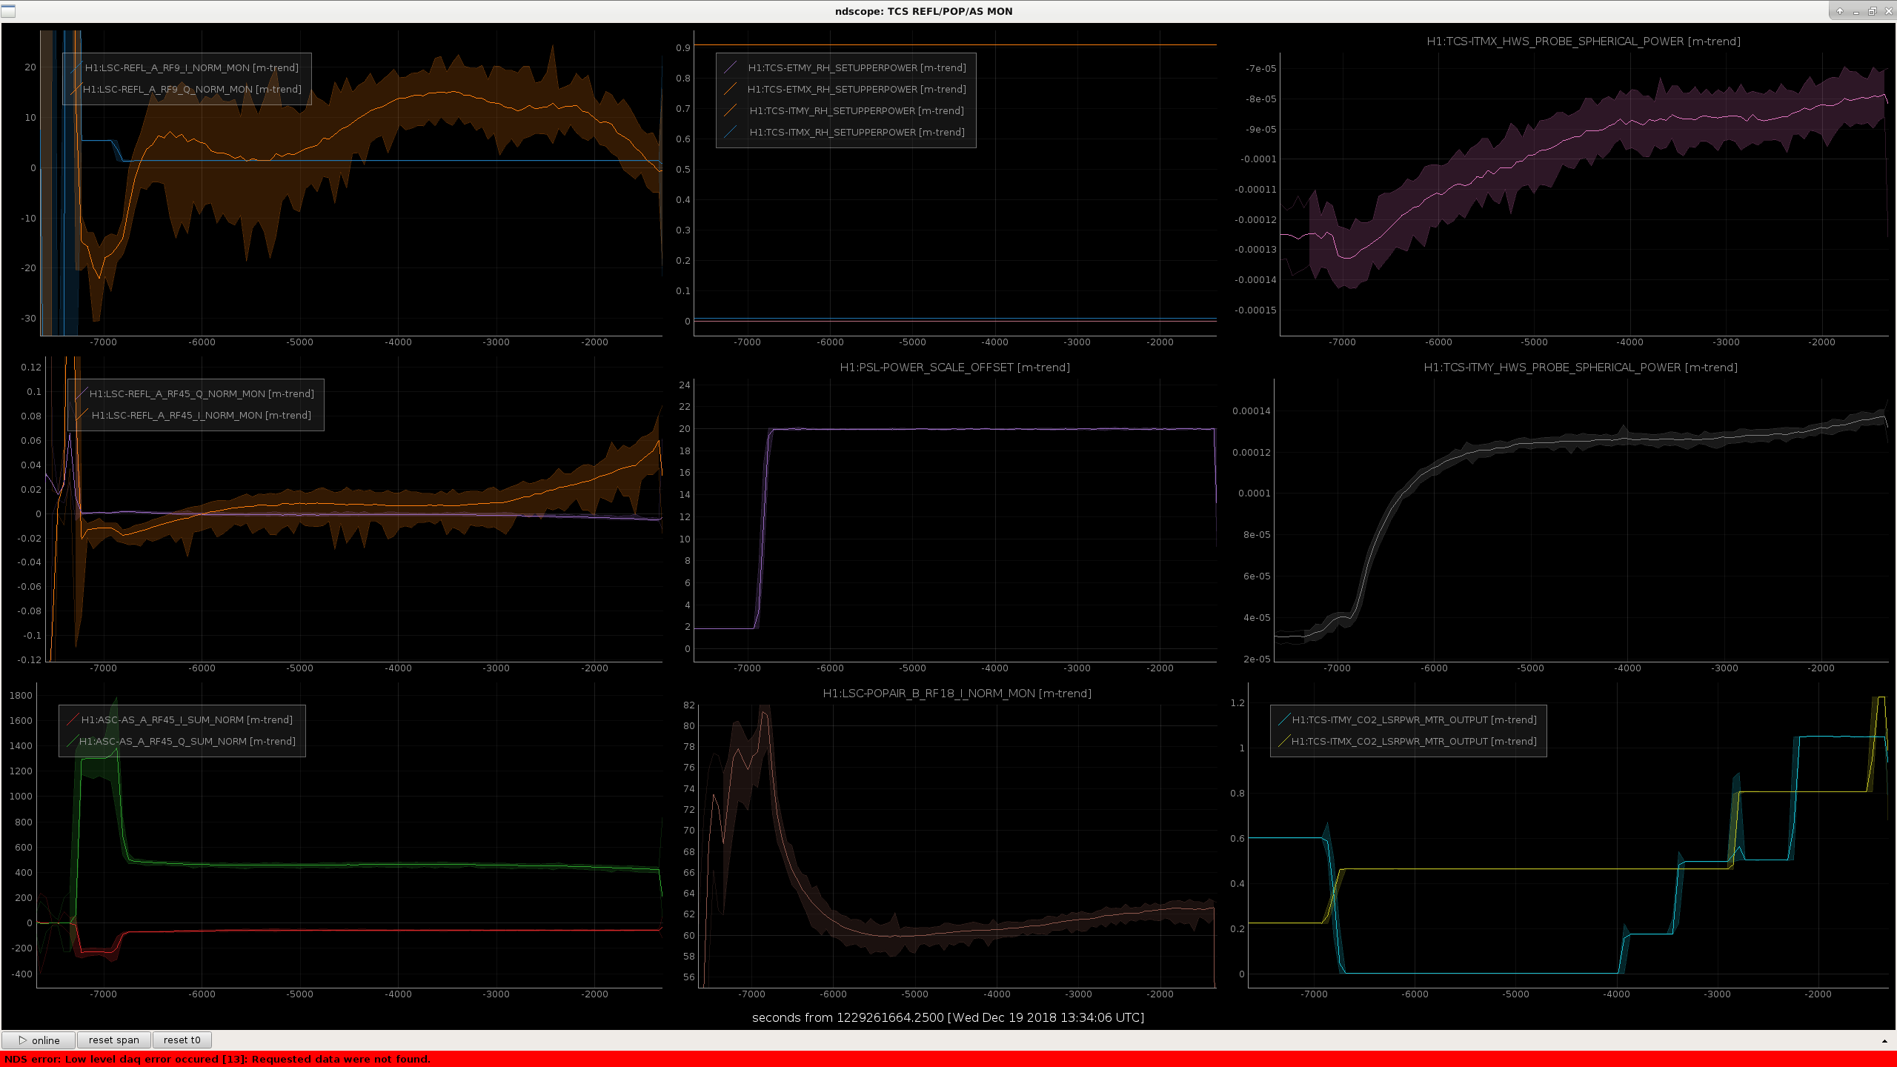Click the H1:TCS-ITMY_HWS_PROBE_SPHERICAL_POWER plot title

[1581, 368]
